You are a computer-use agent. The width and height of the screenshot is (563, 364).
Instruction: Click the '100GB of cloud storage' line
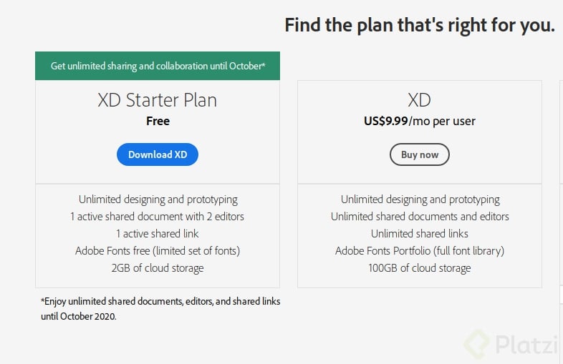[x=420, y=268]
